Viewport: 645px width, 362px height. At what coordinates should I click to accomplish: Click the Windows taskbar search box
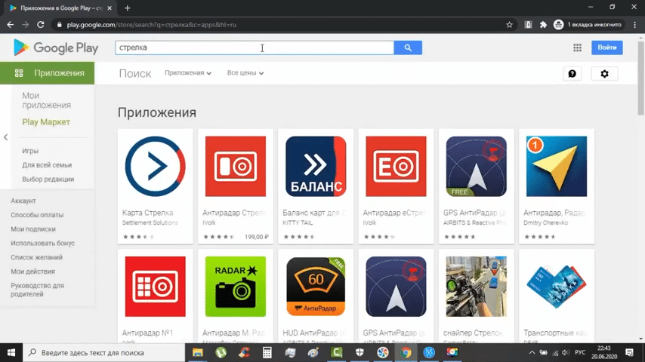[103, 352]
